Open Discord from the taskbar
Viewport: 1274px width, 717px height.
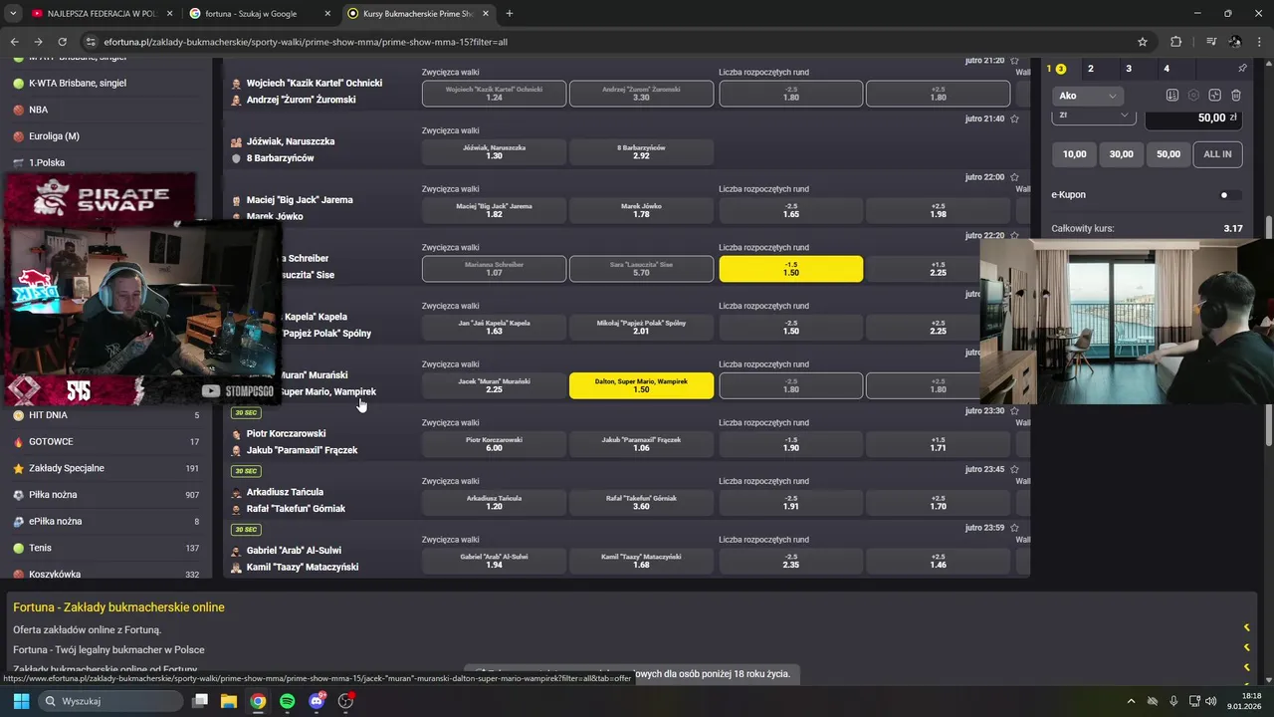click(x=318, y=701)
